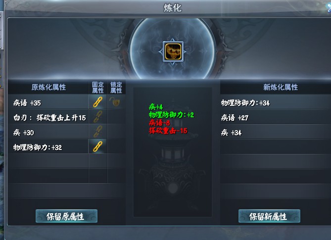Click the gold equipment item icon in the orb
Screen dimensions: 331x240
click(173, 51)
